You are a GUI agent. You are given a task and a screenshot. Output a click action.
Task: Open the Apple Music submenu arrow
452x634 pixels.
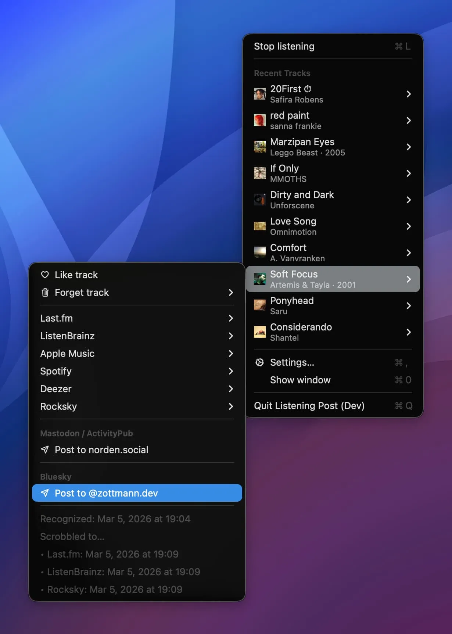231,354
